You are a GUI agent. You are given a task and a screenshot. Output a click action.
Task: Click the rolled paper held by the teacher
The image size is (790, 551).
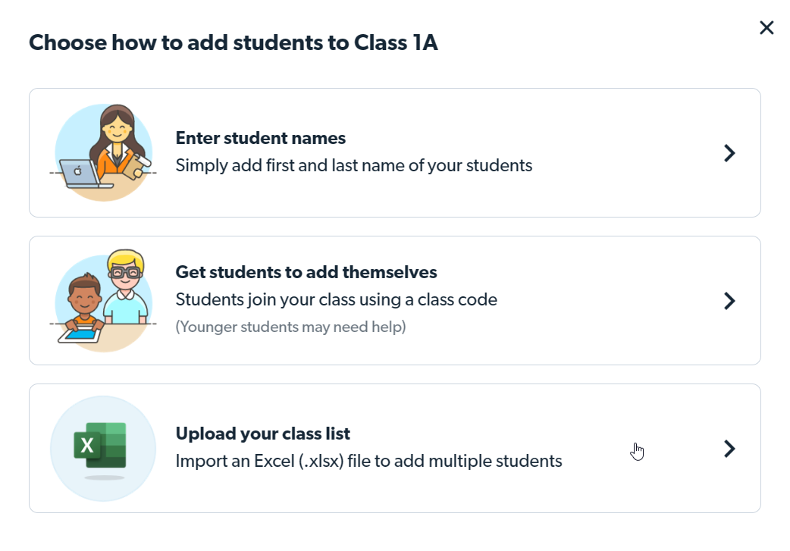140,164
